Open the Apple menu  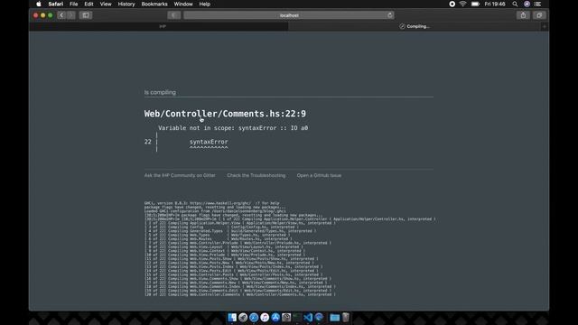(39, 4)
